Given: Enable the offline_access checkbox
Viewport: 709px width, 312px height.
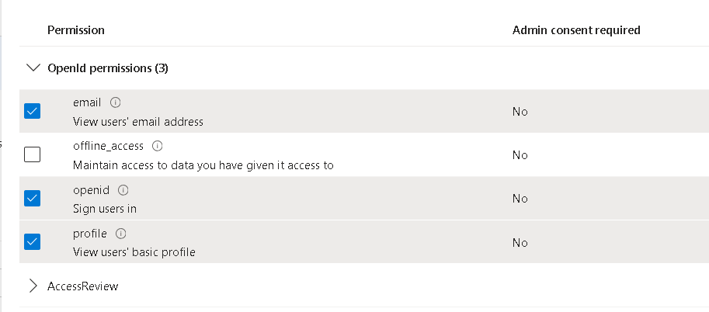Looking at the screenshot, I should (32, 154).
